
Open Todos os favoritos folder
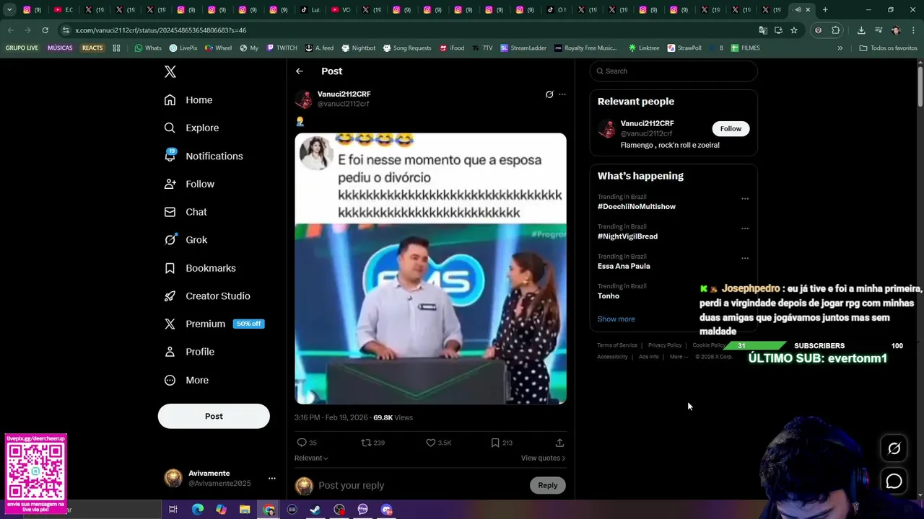point(888,48)
